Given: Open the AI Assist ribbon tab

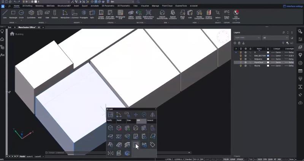Looking at the screenshot, I should pos(194,6).
